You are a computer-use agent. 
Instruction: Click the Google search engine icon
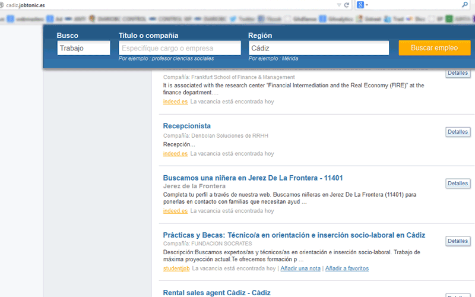(x=360, y=5)
